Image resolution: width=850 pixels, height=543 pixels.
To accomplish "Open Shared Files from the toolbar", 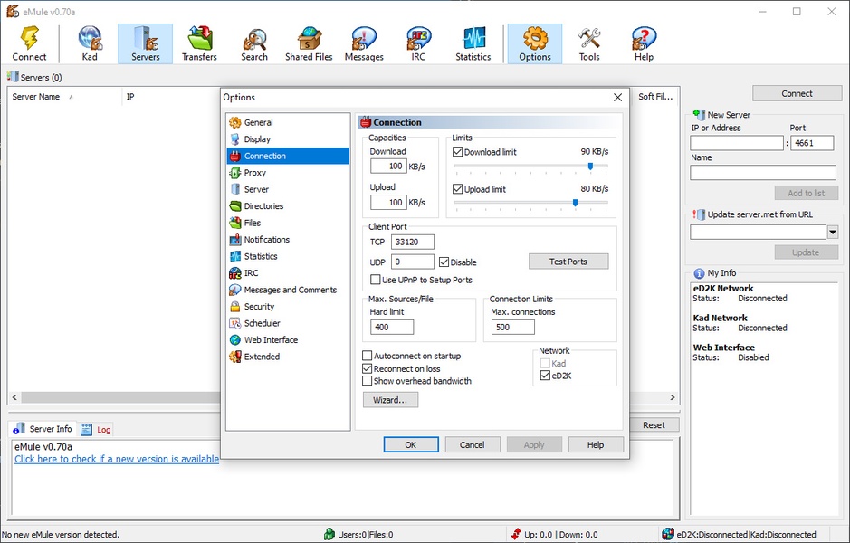I will click(x=310, y=43).
